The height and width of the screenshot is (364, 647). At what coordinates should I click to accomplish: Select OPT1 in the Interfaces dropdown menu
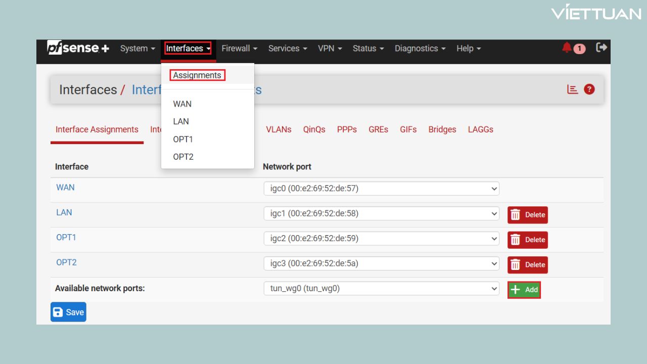183,139
